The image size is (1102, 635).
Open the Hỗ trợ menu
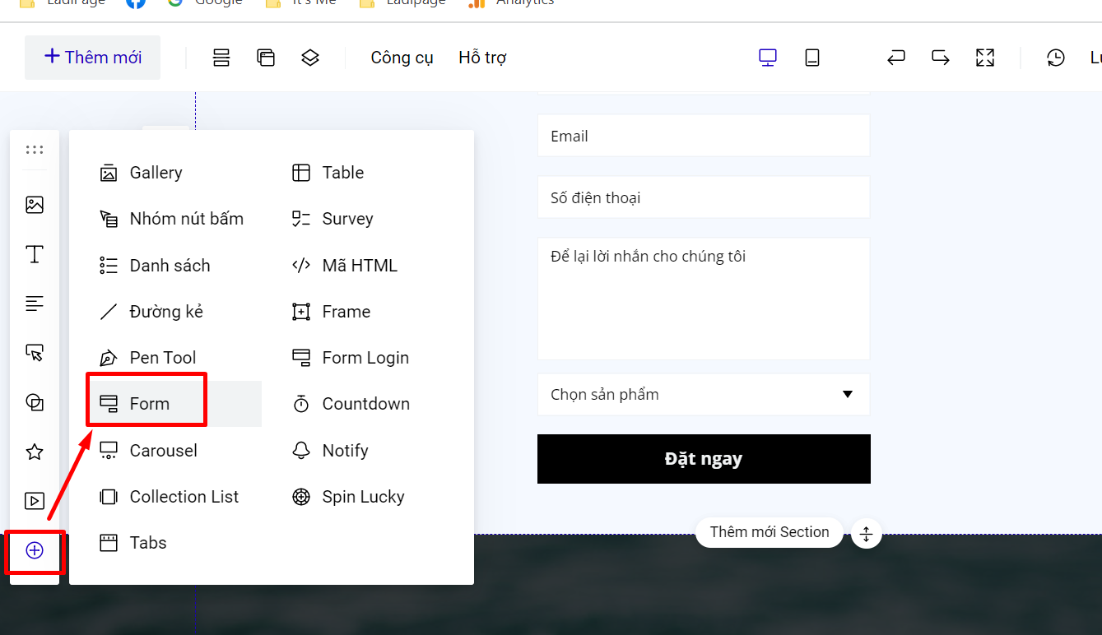[x=482, y=58]
